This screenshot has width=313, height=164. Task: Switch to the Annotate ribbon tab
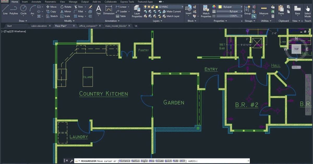36,2
